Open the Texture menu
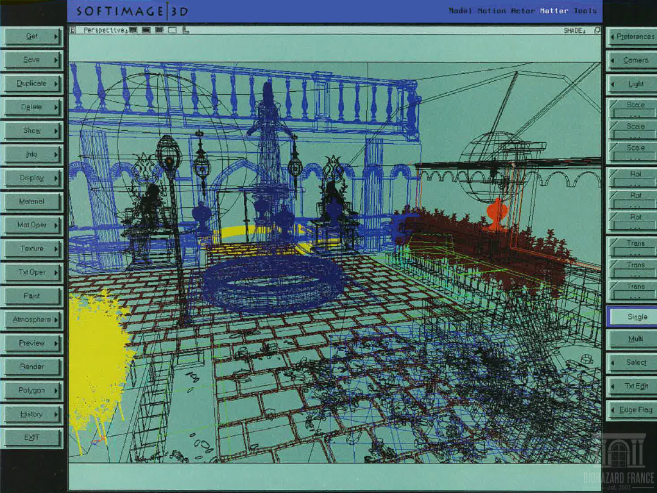The image size is (657, 493). pos(32,248)
